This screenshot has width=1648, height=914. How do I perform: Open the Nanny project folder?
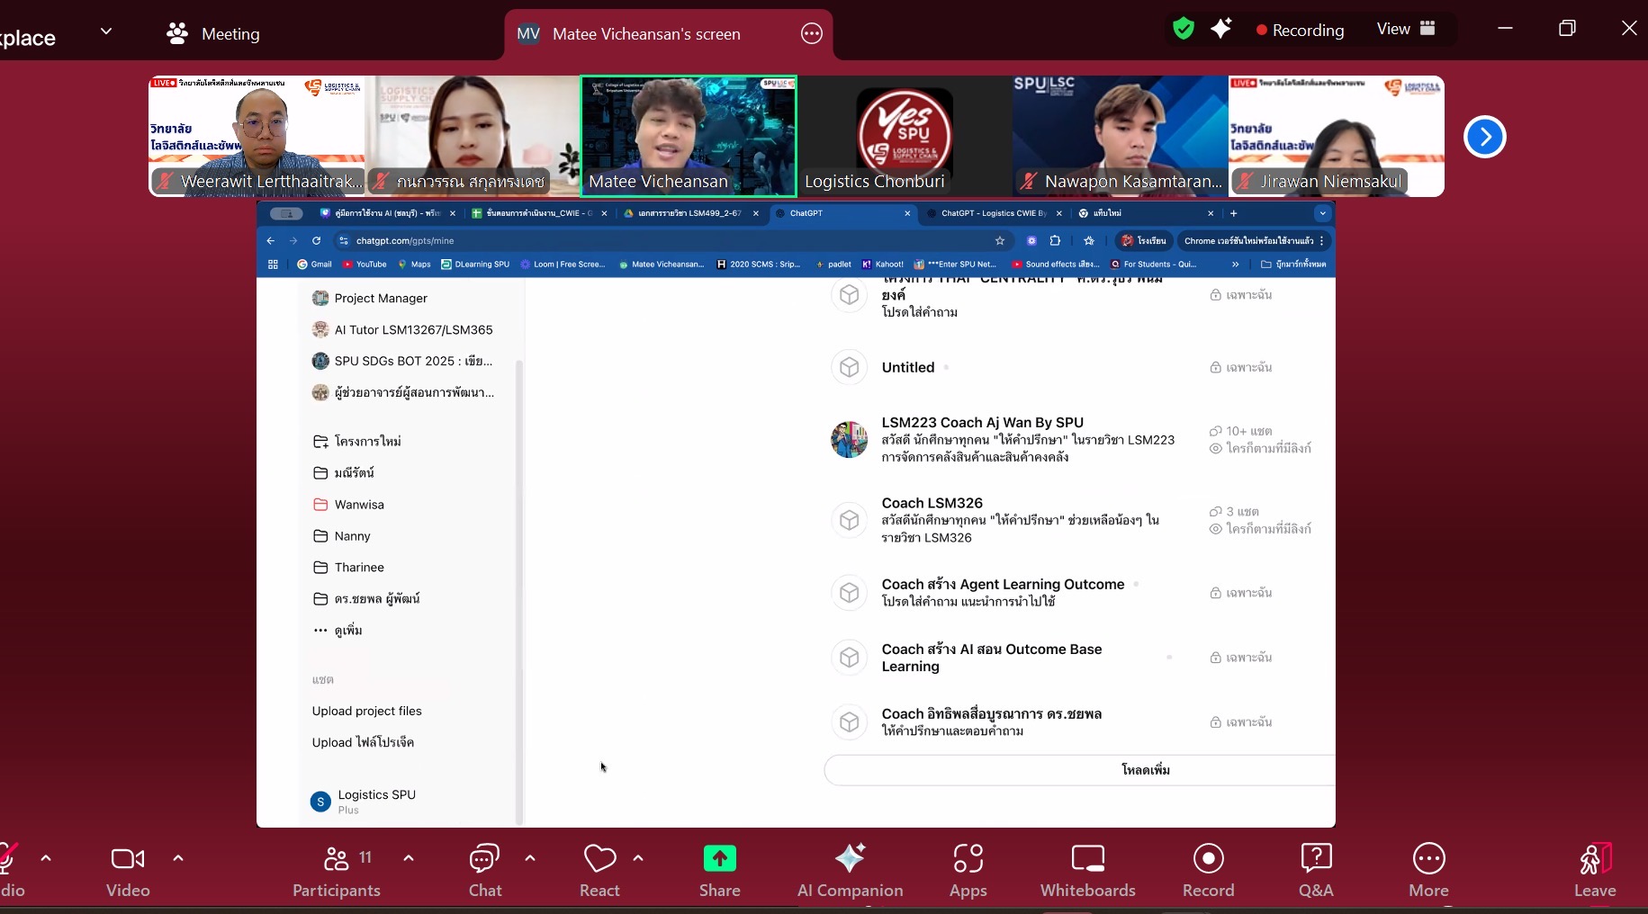pos(342,536)
